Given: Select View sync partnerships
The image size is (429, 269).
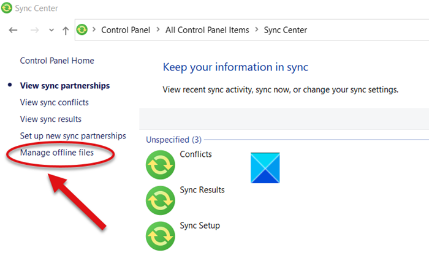Looking at the screenshot, I should pos(65,86).
